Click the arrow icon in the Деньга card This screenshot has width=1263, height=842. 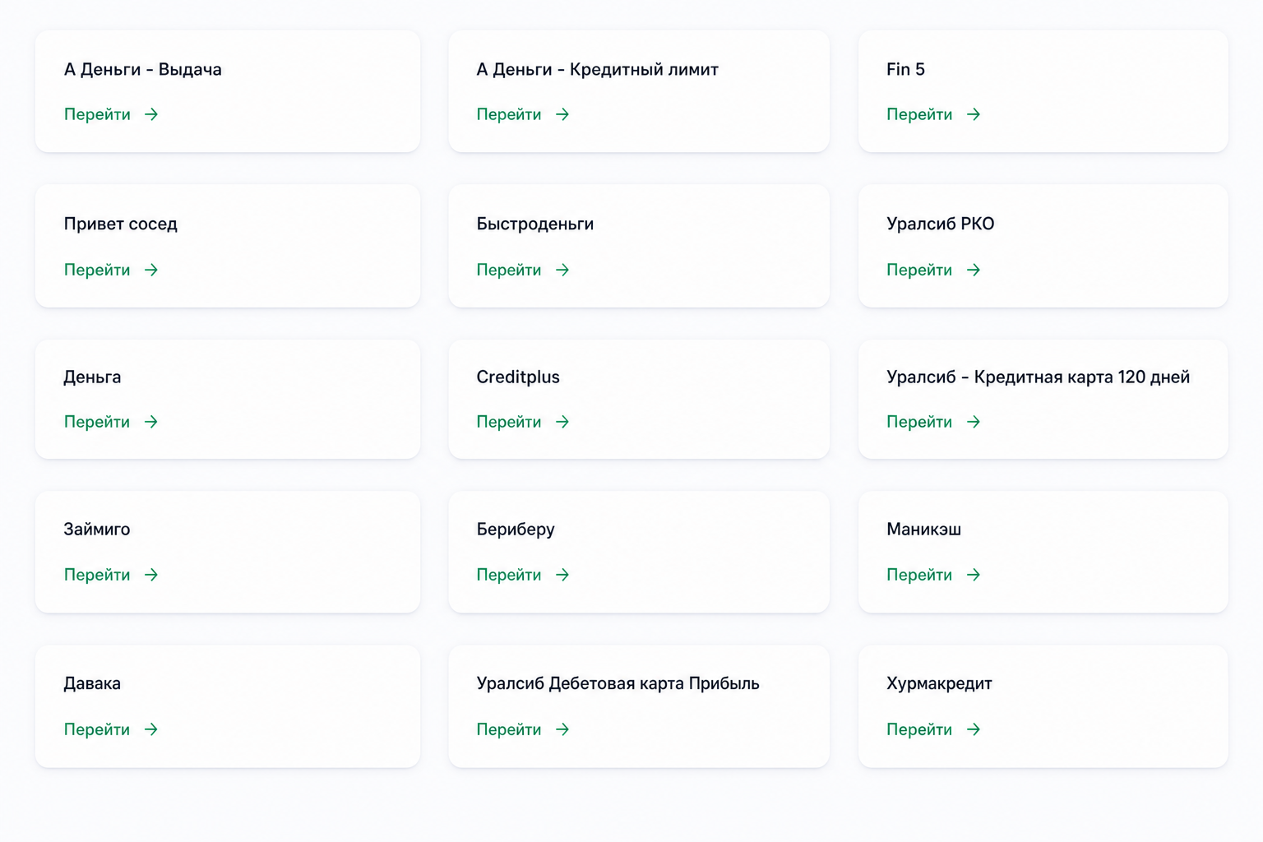(x=151, y=422)
